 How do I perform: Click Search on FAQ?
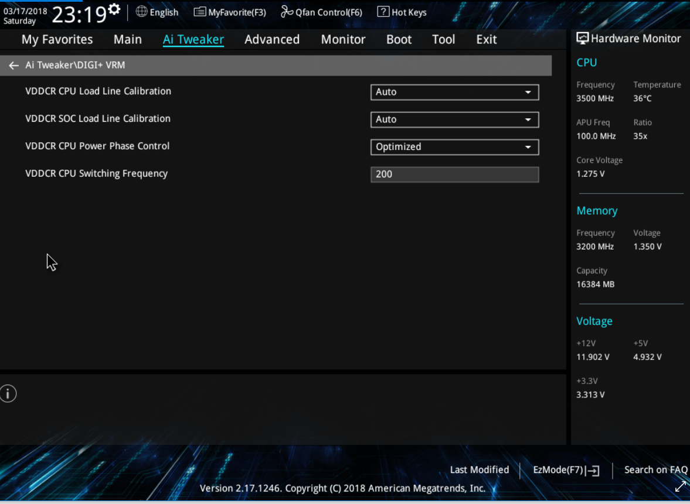coord(655,469)
